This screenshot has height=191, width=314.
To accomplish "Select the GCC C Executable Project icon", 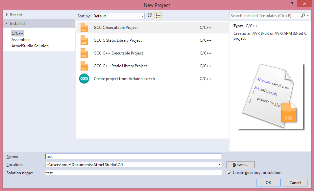I will 84,27.
